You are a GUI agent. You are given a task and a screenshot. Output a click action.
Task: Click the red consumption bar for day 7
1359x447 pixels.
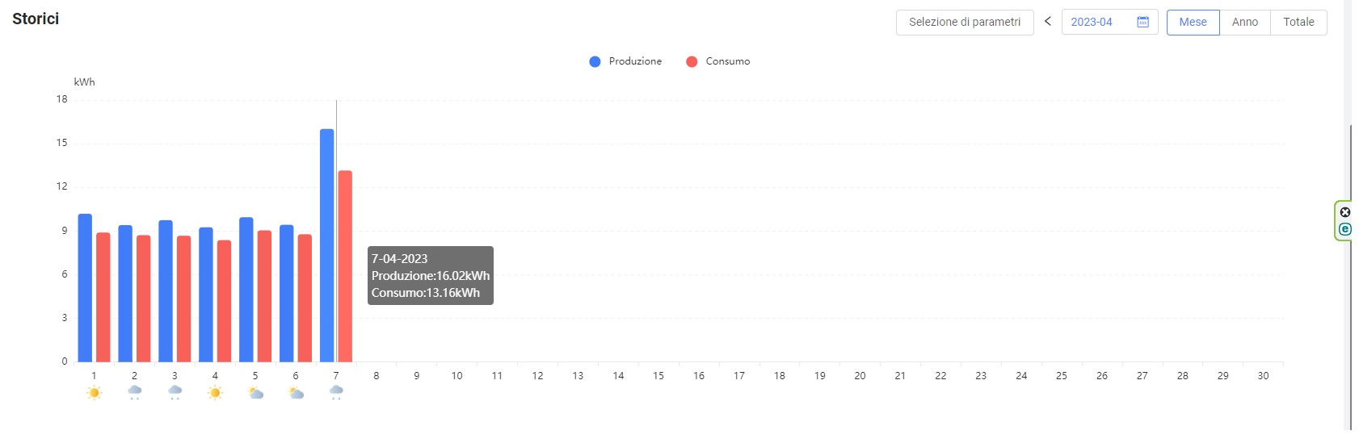click(345, 266)
